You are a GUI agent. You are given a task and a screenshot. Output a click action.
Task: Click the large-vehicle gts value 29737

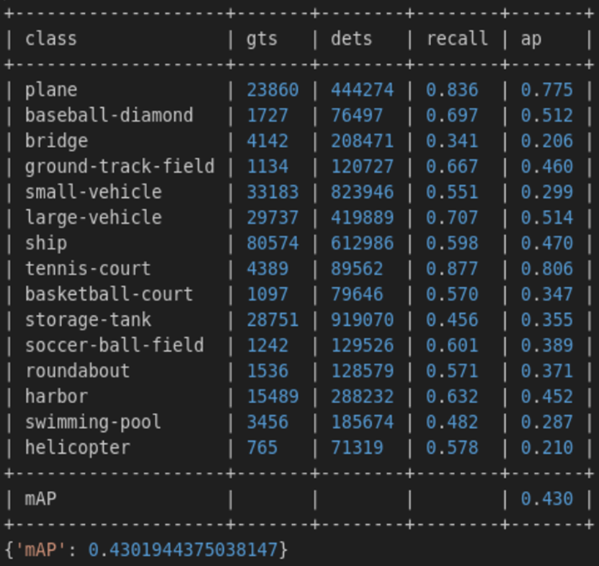[x=272, y=218]
